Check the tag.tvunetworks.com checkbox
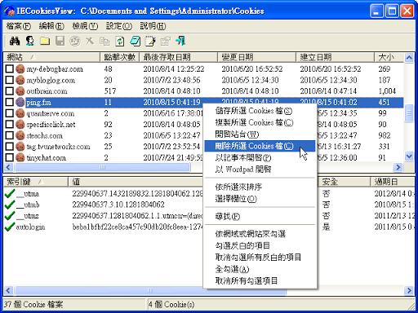 pos(10,147)
